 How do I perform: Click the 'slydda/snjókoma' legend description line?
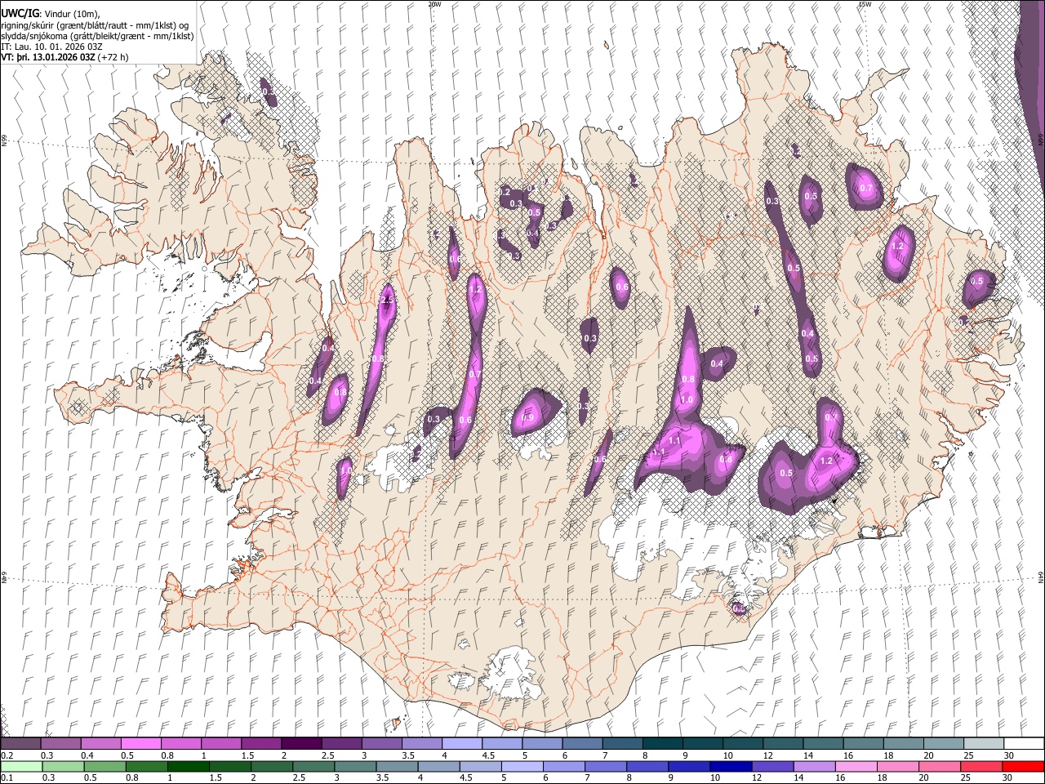(97, 36)
